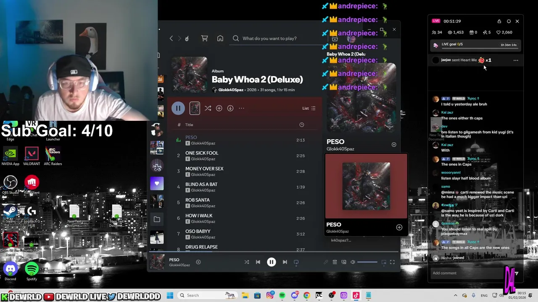Screen dimensions: 538x302
Task: Open the Steam desktop shortcut
Action: coord(11,214)
